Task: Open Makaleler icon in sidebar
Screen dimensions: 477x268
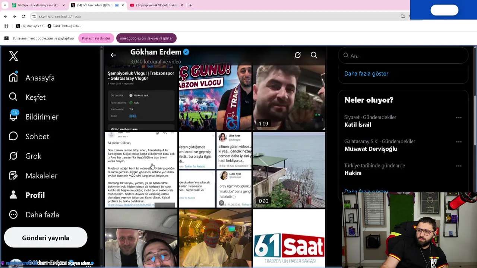Action: [x=13, y=175]
